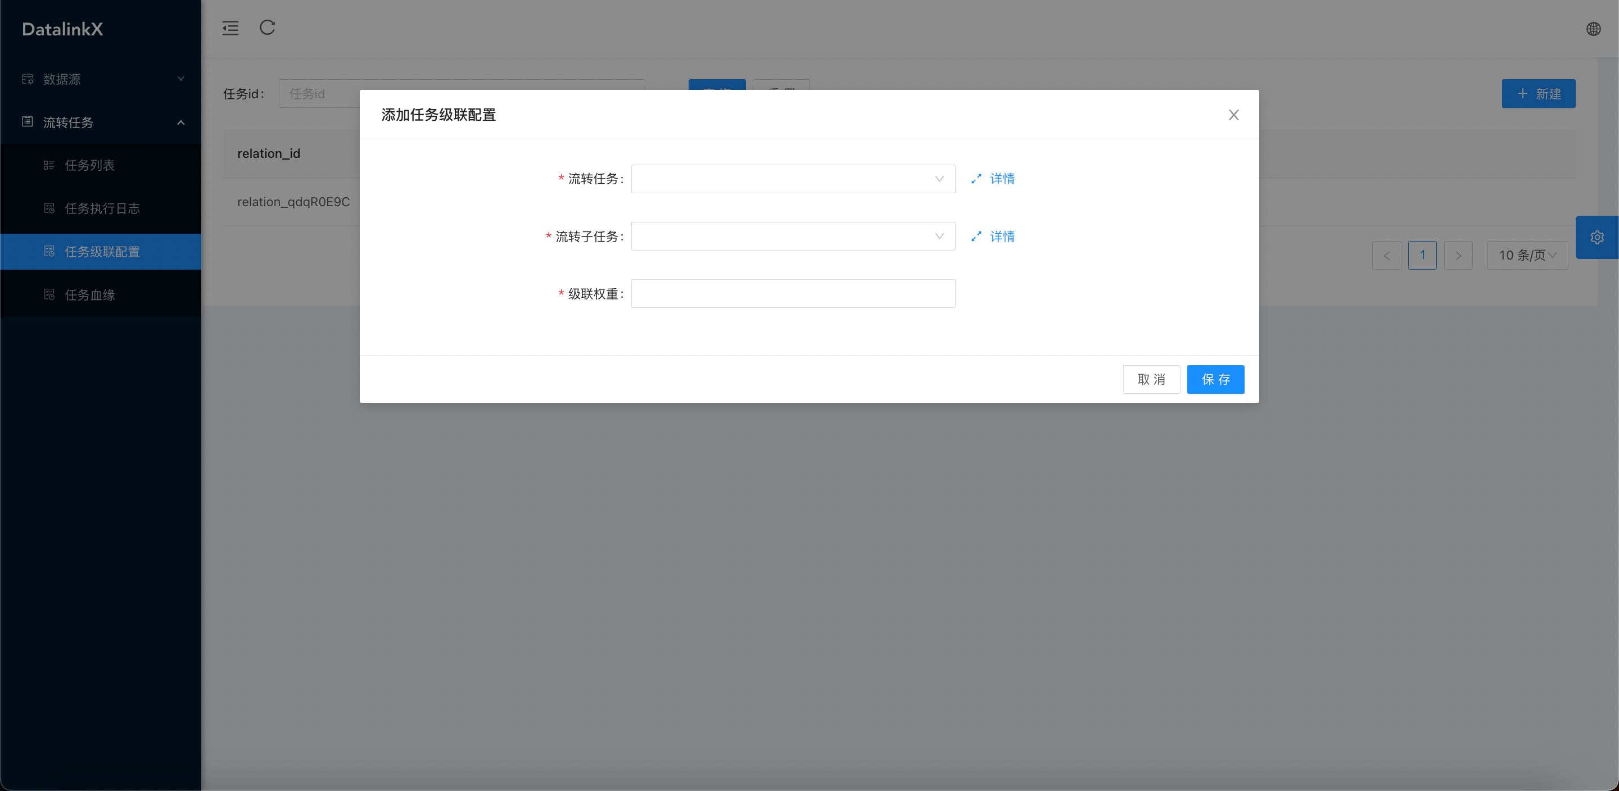Click the 保存 button
This screenshot has height=791, width=1619.
click(1215, 379)
